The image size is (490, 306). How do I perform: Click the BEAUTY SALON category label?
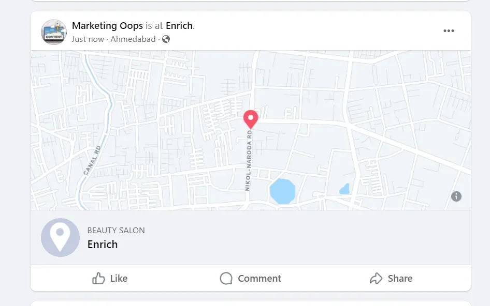click(116, 230)
